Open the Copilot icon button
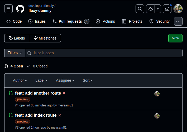Image resolution: width=187 pixels, height=132 pixels. (151, 9)
